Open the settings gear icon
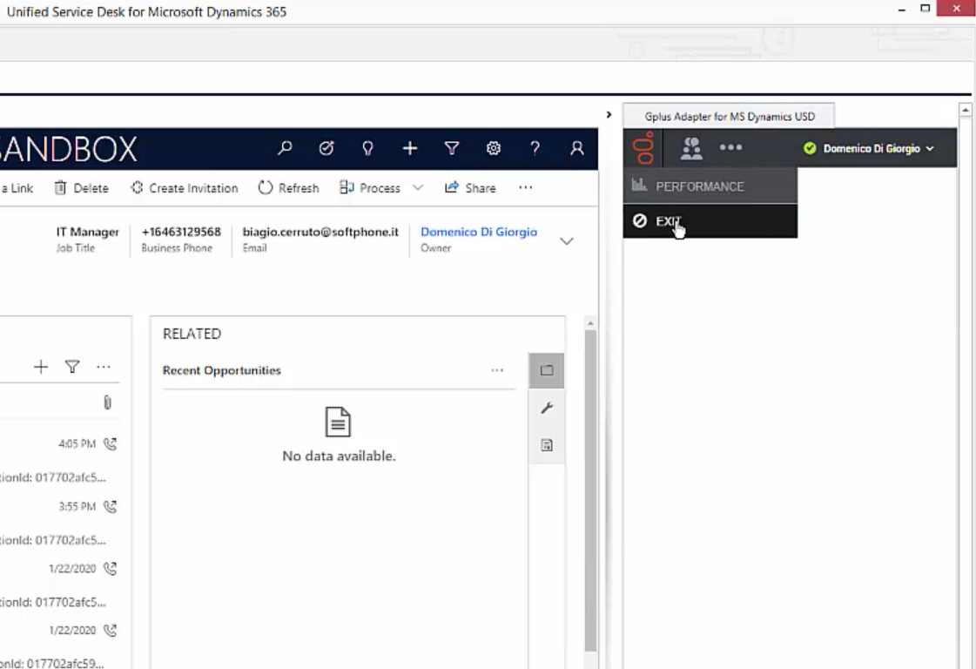 pyautogui.click(x=494, y=148)
